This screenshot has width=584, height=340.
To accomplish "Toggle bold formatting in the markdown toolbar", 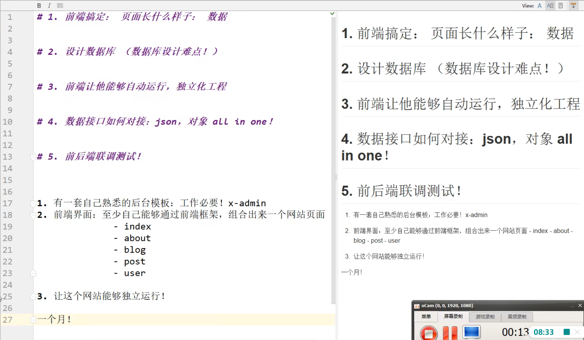I will tap(39, 6).
